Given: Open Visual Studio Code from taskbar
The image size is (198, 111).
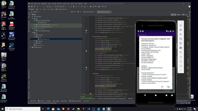Looking at the screenshot, I should (x=88, y=109).
